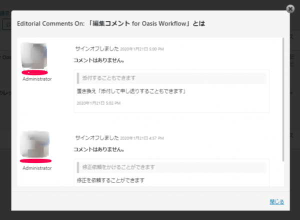Click the 2020年1月21日 4:57 PM timestamp
The width and height of the screenshot is (300, 220).
tap(142, 138)
